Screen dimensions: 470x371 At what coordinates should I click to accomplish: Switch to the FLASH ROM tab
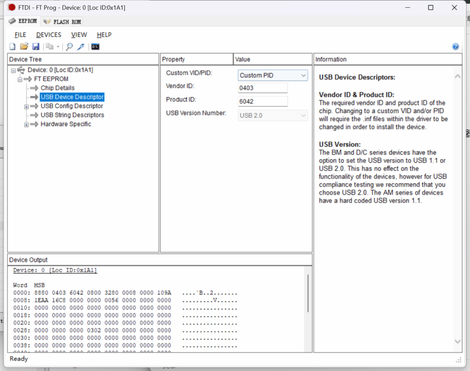coord(62,22)
